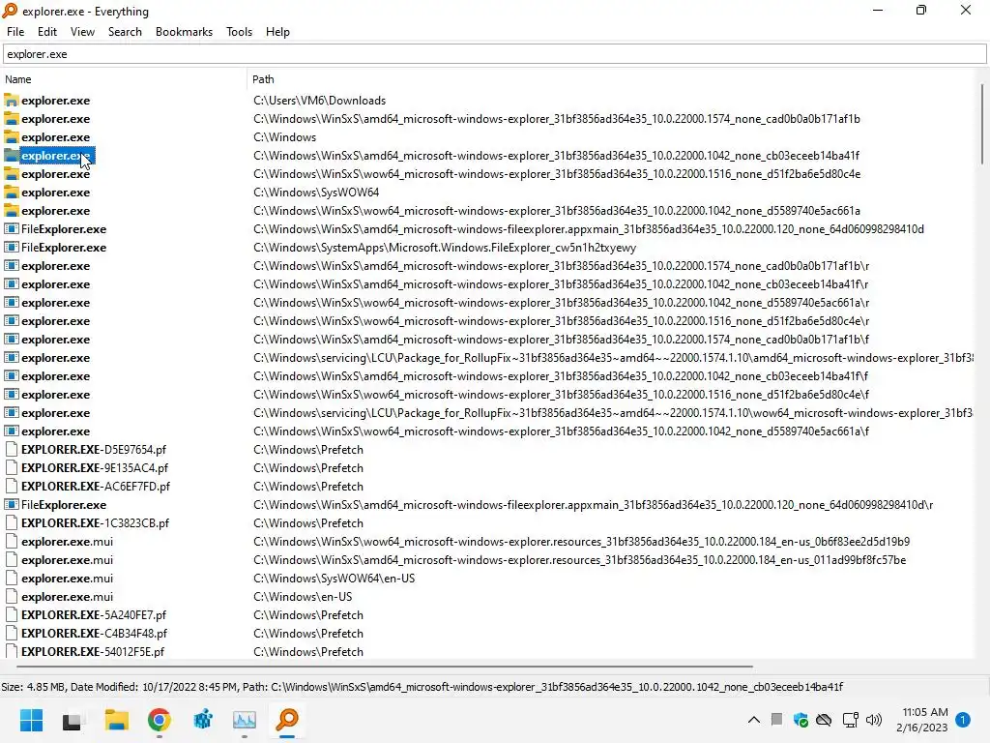Select the file name explorer.exe in C:\Users\VM6\Downloads
Viewport: 990px width, 743px height.
point(55,101)
